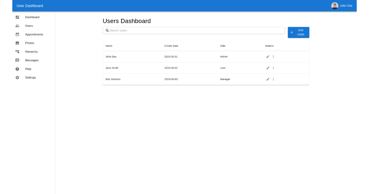Open the actions menu for Bob Johnson
The image size is (369, 194).
[273, 79]
